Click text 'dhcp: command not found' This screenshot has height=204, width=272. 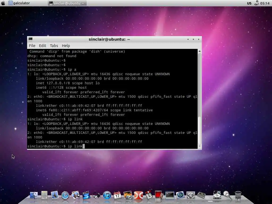tap(52, 56)
